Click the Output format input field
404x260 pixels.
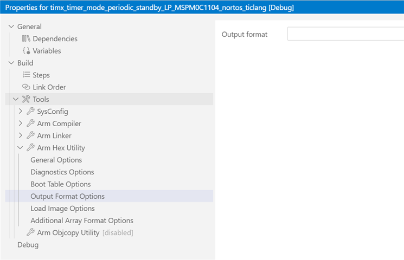pyautogui.click(x=345, y=34)
